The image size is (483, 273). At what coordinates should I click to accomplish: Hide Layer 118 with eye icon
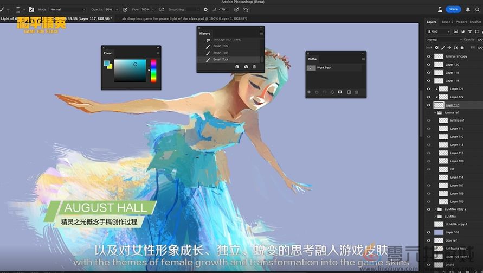pos(429,73)
